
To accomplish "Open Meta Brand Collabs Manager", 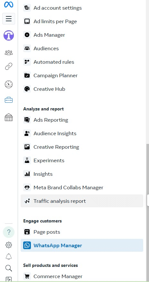I will (82, 188).
